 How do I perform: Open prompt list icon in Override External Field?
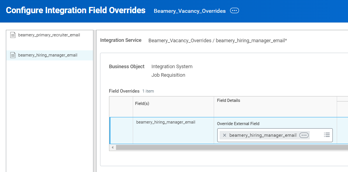coord(327,135)
